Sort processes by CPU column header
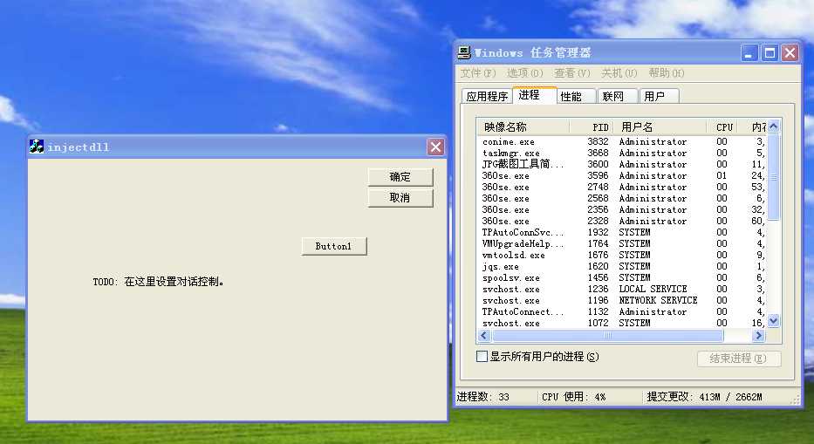Viewport: 814px width, 444px height. [x=722, y=127]
